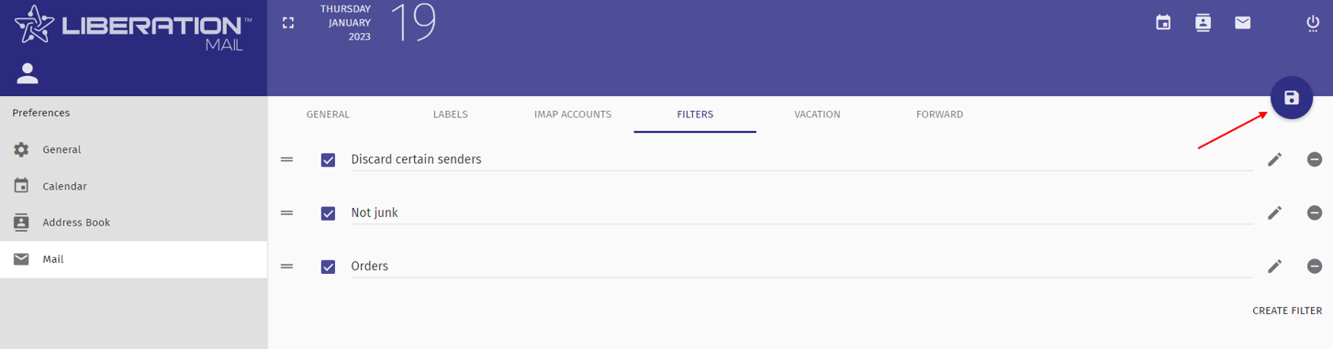Switch to the Vacation tab
1333x349 pixels.
tap(817, 115)
